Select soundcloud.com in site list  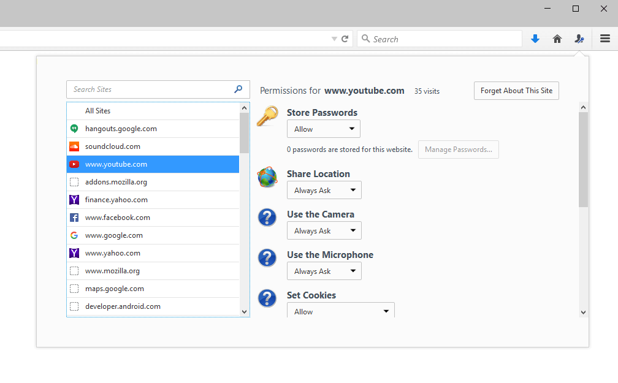tap(153, 146)
